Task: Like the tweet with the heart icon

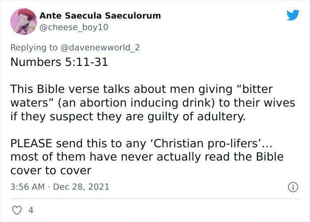Action: (x=17, y=210)
